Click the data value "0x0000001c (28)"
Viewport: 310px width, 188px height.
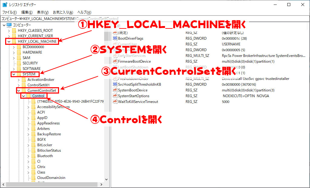(x=234, y=38)
